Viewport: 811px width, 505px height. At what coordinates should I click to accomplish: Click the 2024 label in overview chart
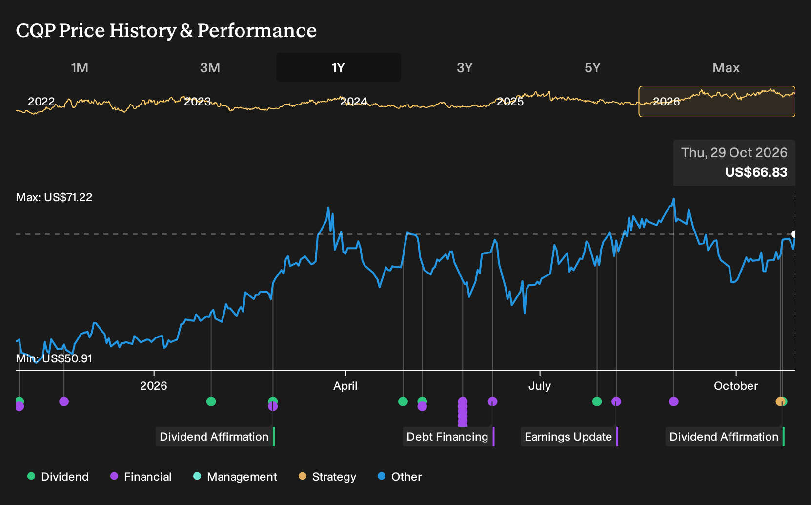pos(353,102)
